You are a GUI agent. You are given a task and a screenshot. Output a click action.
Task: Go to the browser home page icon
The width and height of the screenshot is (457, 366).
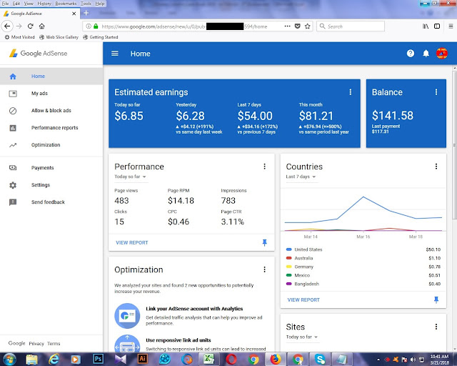pos(42,26)
